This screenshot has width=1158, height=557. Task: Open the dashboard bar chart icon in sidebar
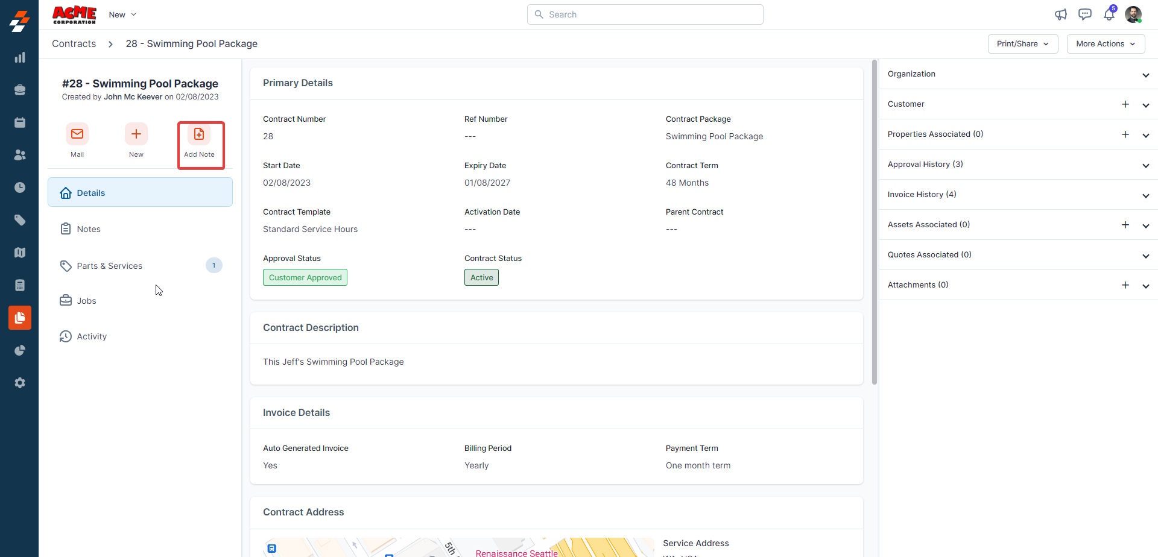point(20,57)
